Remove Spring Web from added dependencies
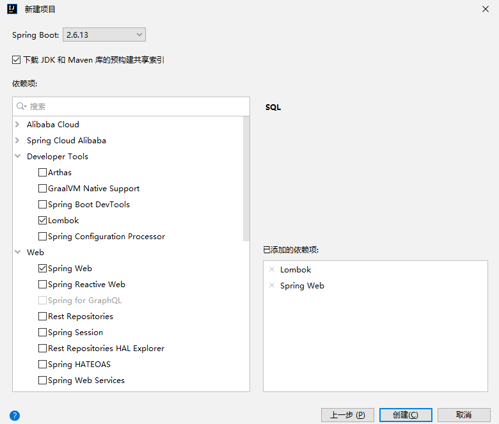 pyautogui.click(x=272, y=285)
